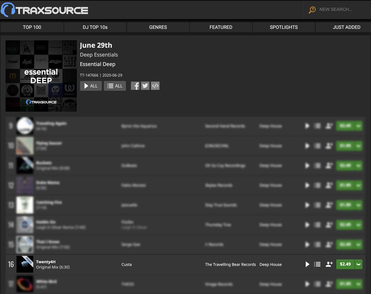Open the embed code icon next to Twitter

click(155, 86)
